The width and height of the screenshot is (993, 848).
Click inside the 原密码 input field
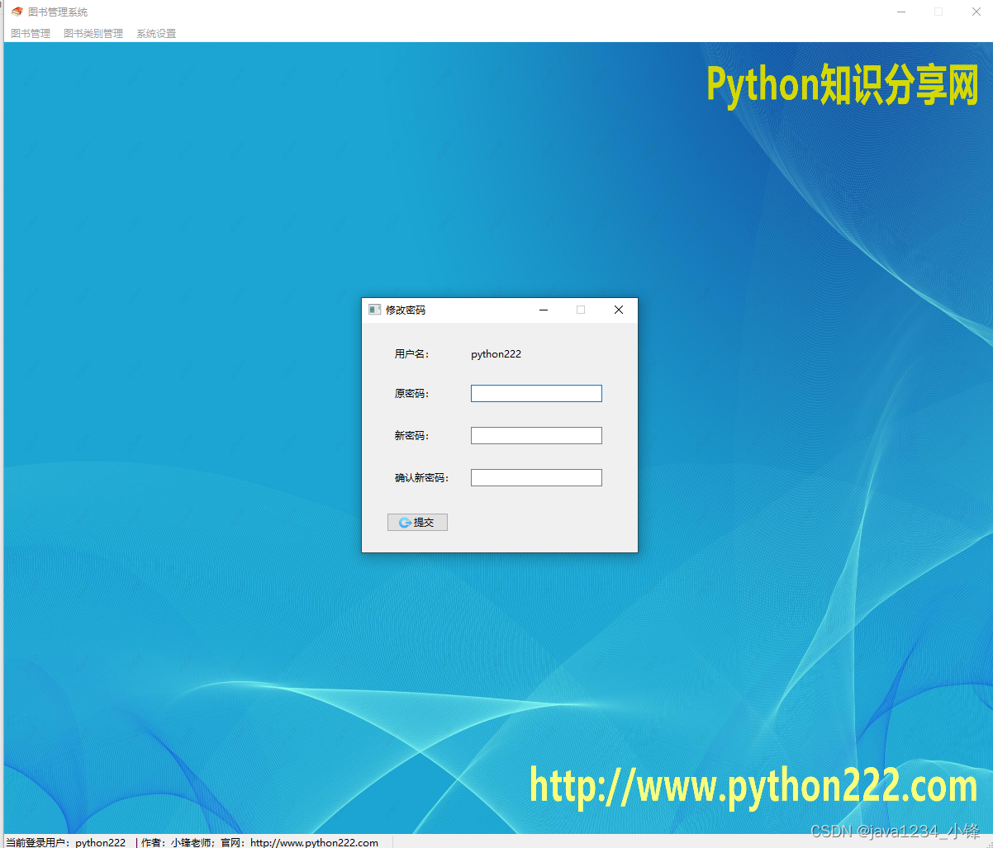point(535,393)
